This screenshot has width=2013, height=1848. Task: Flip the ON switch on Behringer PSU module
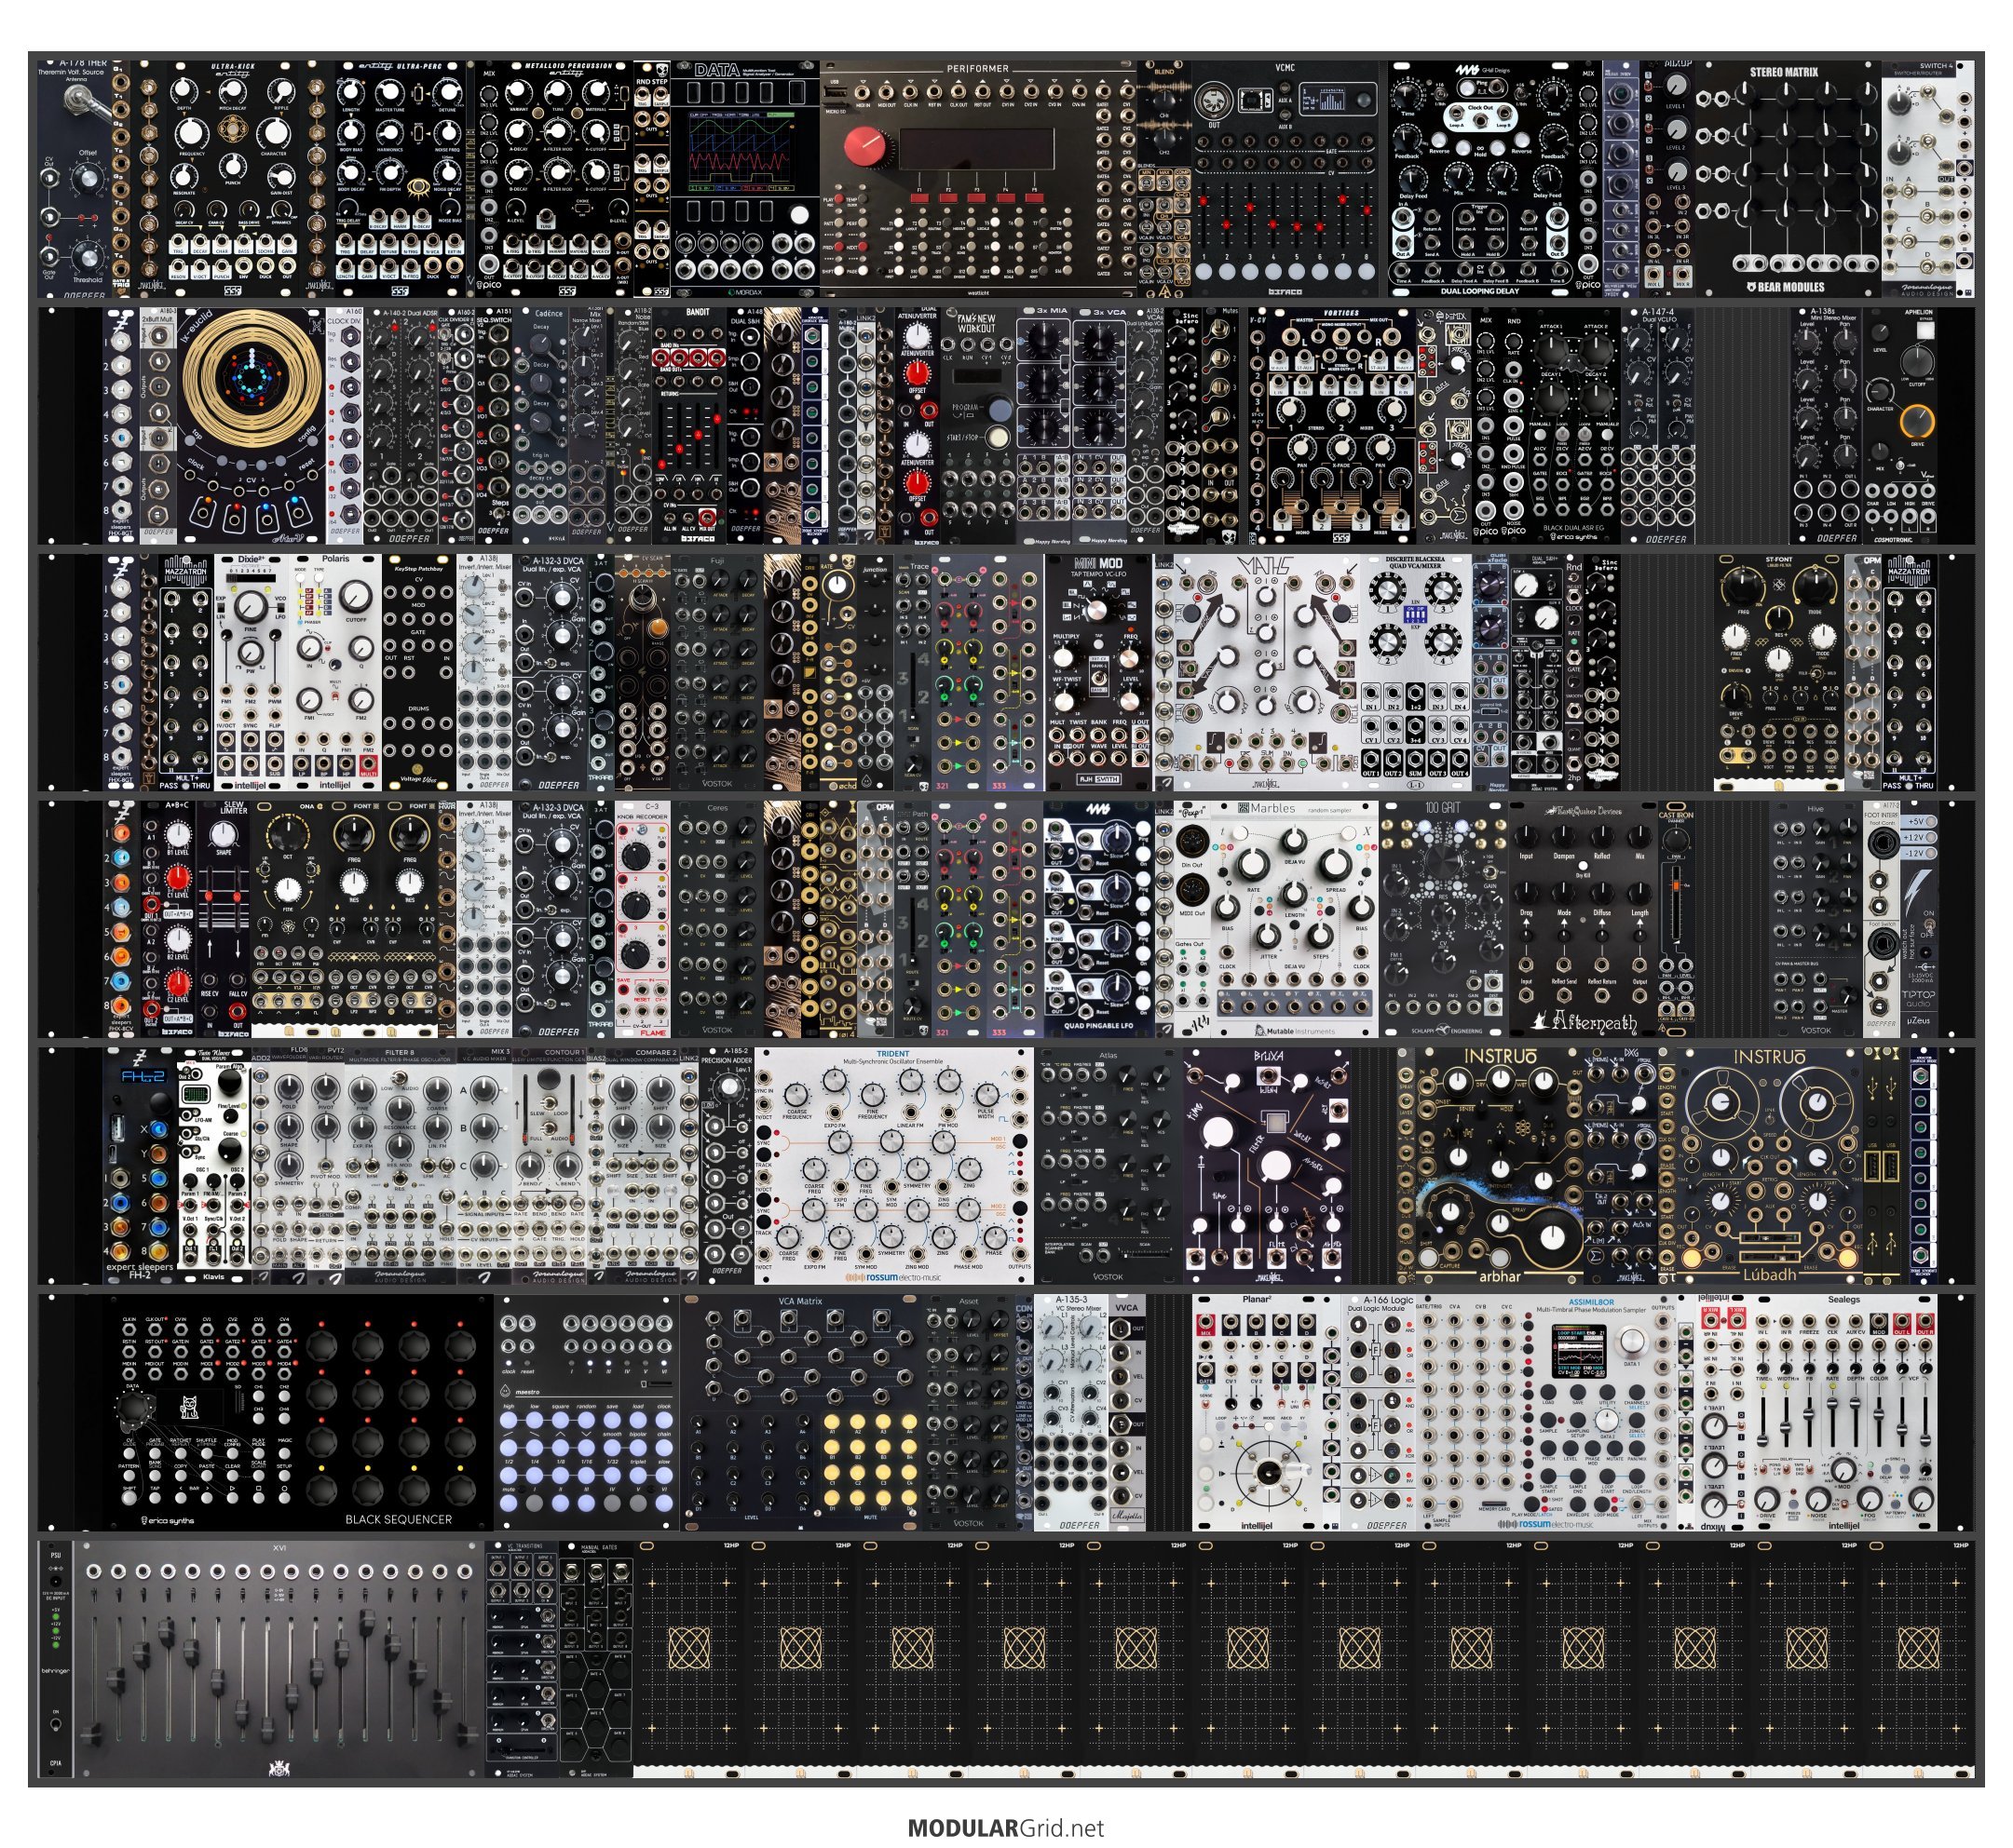55,1726
